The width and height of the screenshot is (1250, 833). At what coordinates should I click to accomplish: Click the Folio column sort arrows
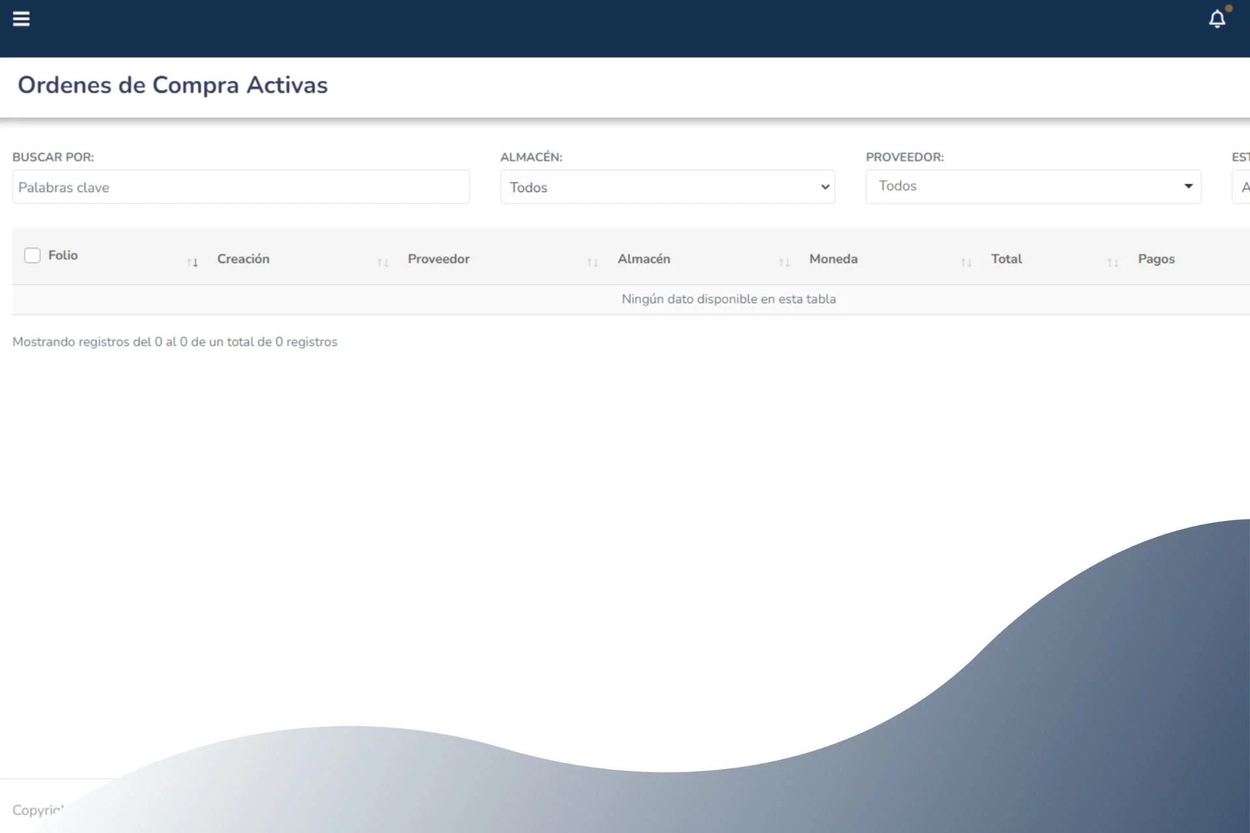(192, 262)
